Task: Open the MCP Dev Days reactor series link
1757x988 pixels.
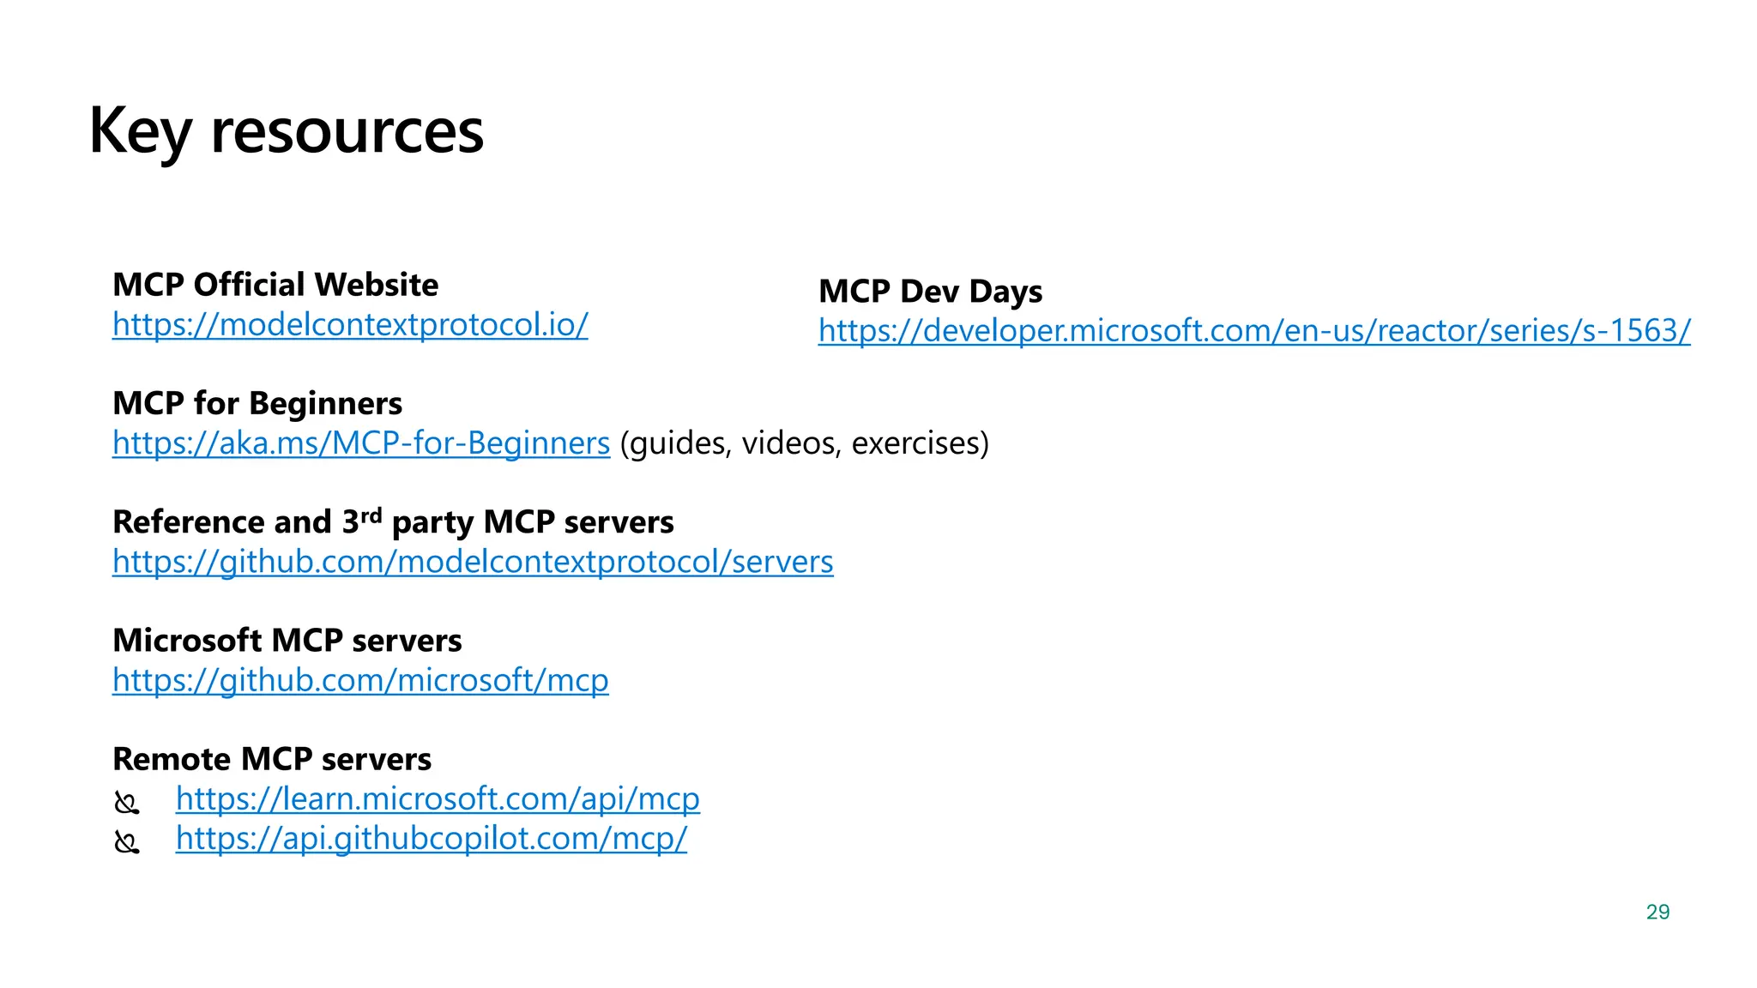Action: tap(1254, 330)
